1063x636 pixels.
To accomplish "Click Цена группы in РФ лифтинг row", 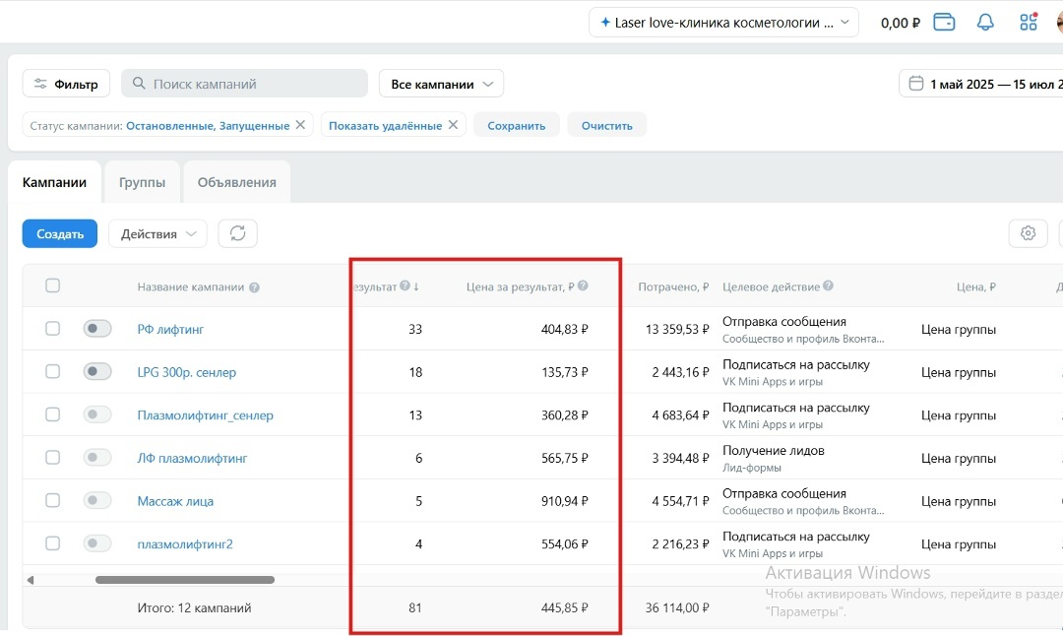I will (x=958, y=330).
